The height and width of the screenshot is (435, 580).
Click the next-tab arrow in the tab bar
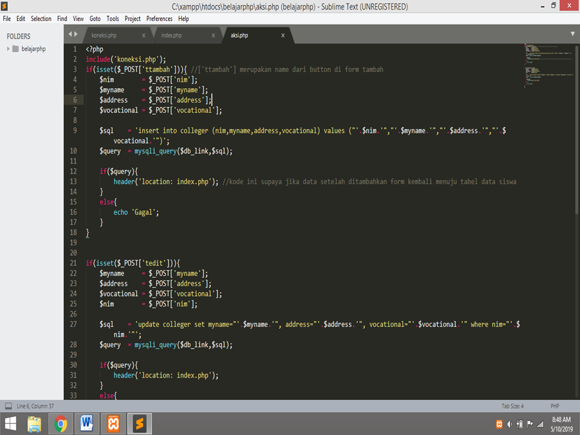point(77,34)
